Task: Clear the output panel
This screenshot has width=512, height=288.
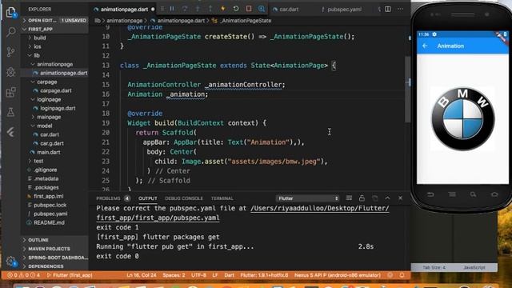Action: 349,198
